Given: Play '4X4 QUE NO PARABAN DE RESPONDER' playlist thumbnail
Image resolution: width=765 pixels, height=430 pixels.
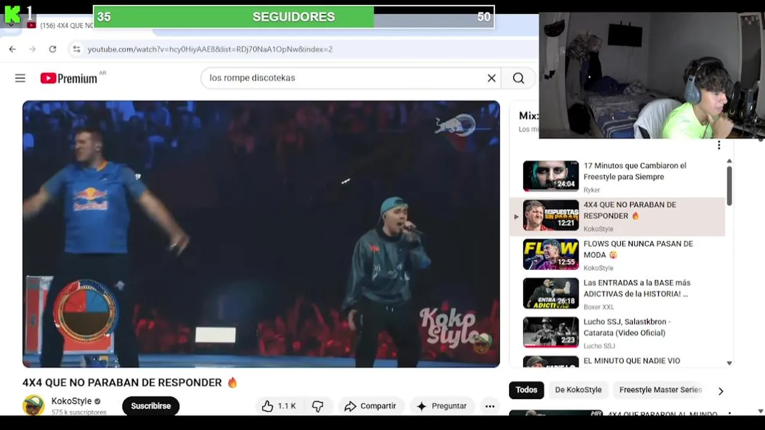Looking at the screenshot, I should point(551,215).
